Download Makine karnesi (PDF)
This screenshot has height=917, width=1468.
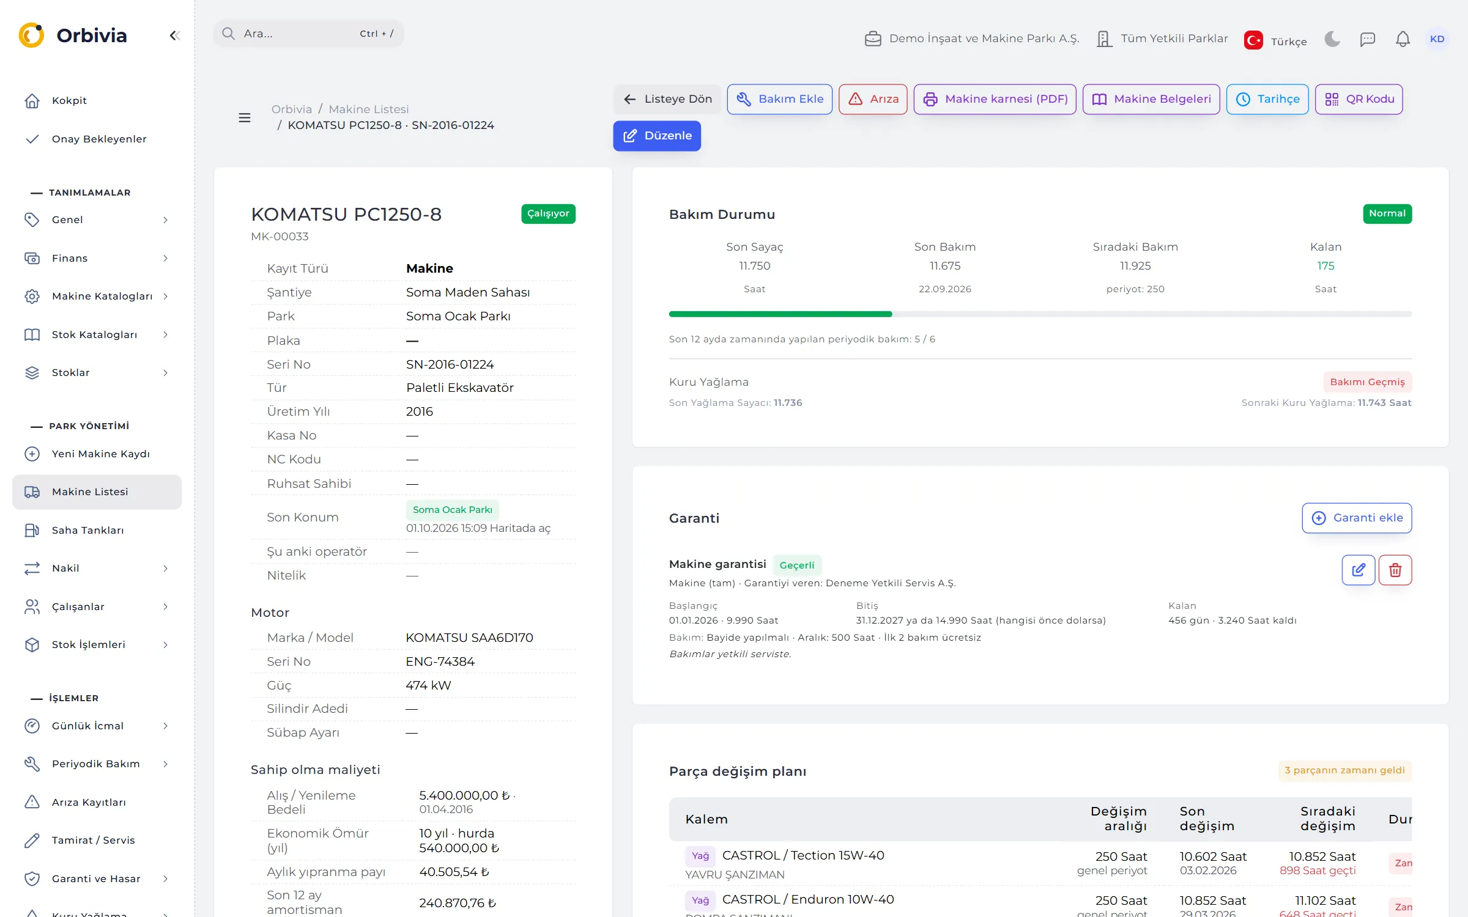pos(995,99)
